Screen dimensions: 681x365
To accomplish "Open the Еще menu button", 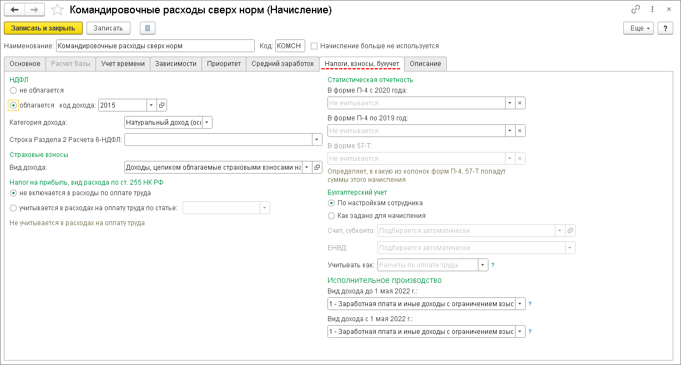I will (x=640, y=28).
